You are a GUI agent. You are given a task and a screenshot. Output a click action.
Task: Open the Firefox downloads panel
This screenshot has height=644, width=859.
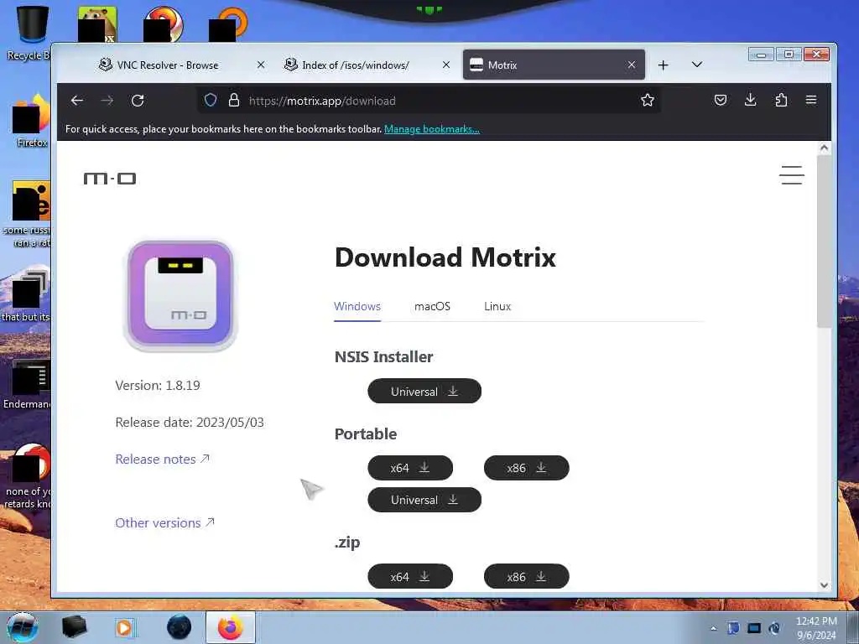pyautogui.click(x=751, y=101)
